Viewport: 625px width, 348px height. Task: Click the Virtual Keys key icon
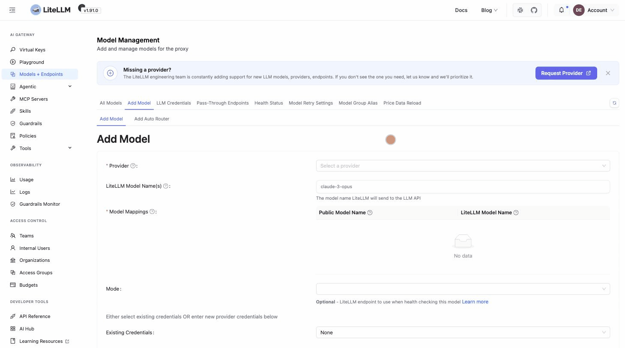tap(13, 50)
